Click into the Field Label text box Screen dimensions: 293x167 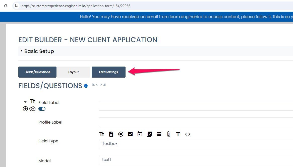(196, 106)
